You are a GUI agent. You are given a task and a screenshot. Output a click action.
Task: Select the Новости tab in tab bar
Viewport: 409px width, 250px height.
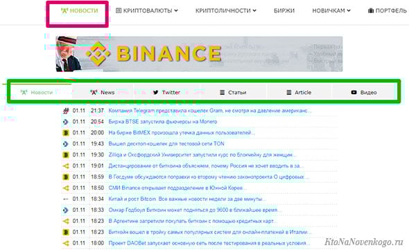tap(37, 92)
